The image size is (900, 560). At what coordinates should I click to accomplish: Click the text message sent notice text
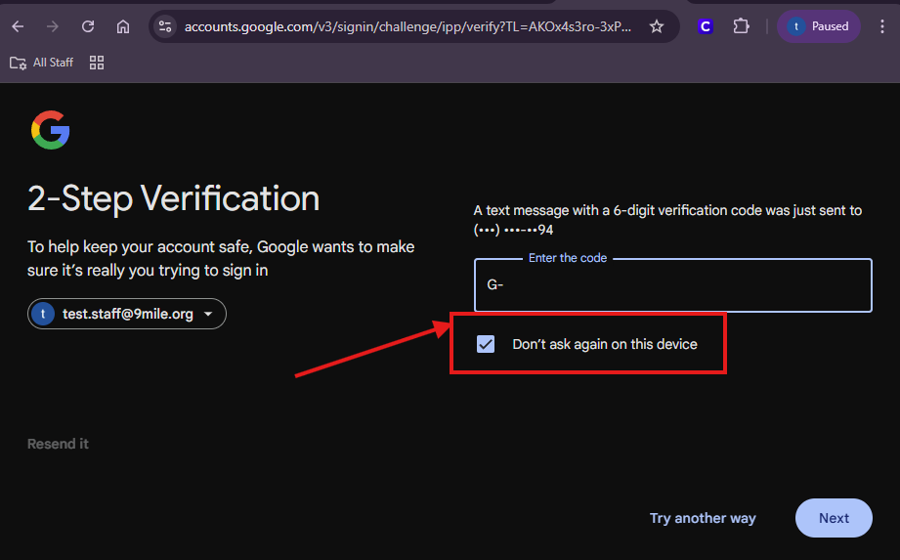(x=667, y=220)
